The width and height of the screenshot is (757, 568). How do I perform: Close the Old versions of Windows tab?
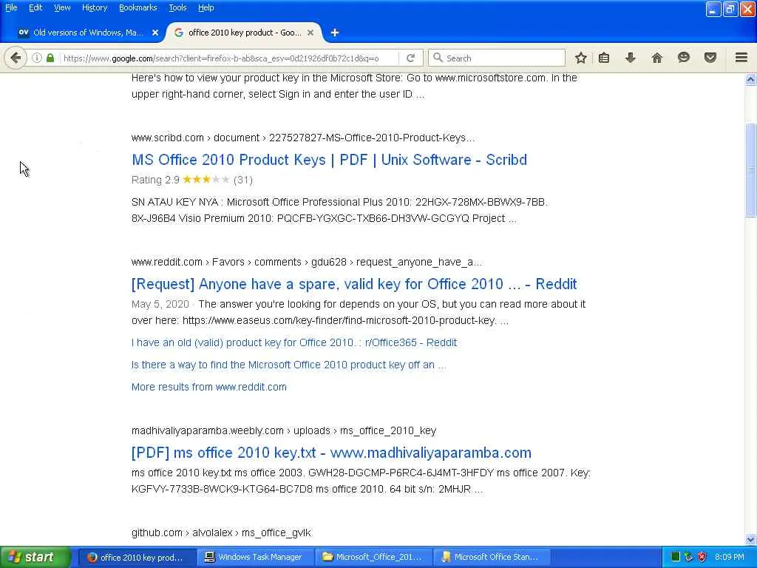coord(155,33)
